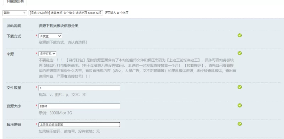Image resolution: width=284 pixels, height=139 pixels.
Task: Click the red asterisk next to 资源大小
Action: pos(37,106)
